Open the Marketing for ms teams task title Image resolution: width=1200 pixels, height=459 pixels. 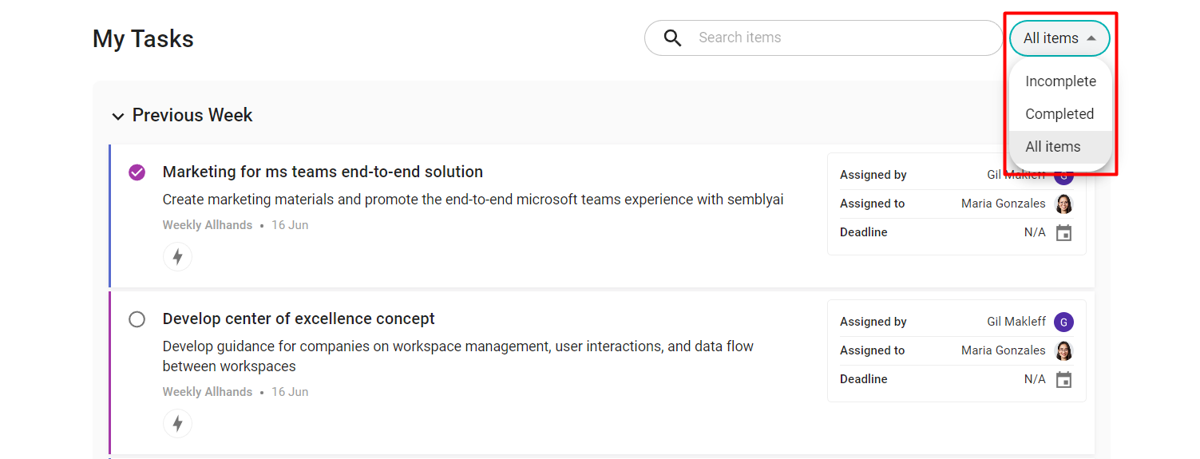pos(323,172)
